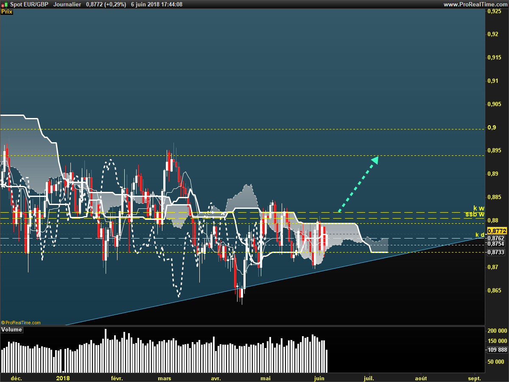Click the 0,915 price axis label
This screenshot has width=509, height=382.
495,57
